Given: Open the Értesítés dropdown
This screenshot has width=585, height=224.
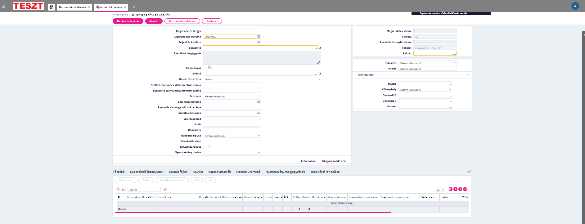Looking at the screenshot, I should 427,63.
